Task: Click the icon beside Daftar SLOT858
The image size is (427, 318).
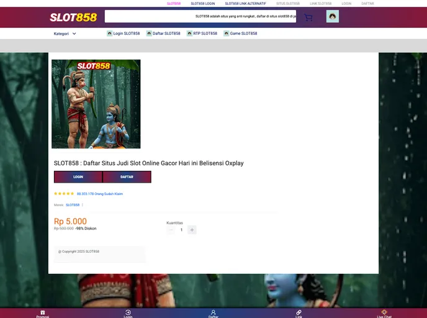Action: [x=149, y=34]
